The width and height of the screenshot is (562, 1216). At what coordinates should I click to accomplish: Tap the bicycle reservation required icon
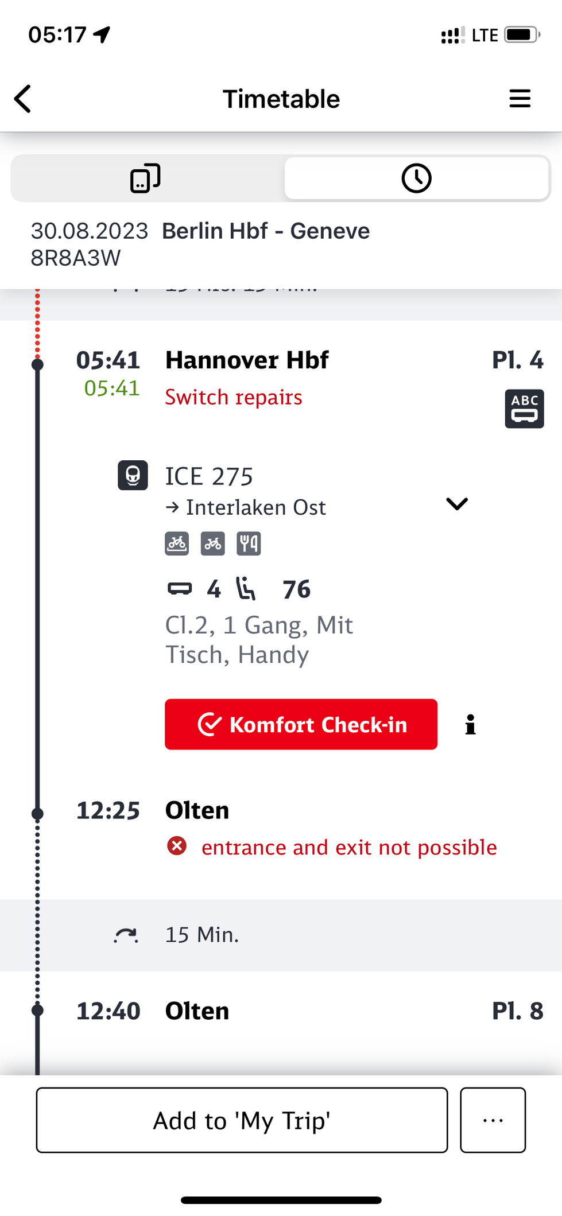click(177, 543)
